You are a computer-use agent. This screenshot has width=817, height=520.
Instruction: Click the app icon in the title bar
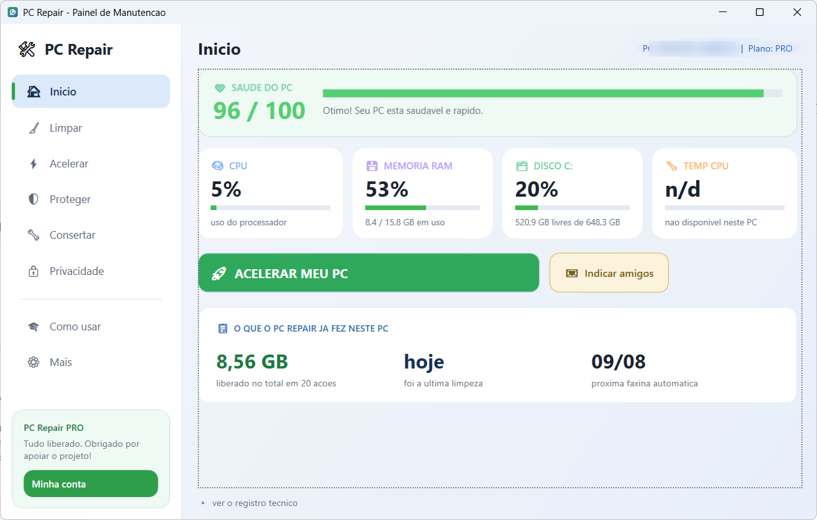(x=12, y=12)
